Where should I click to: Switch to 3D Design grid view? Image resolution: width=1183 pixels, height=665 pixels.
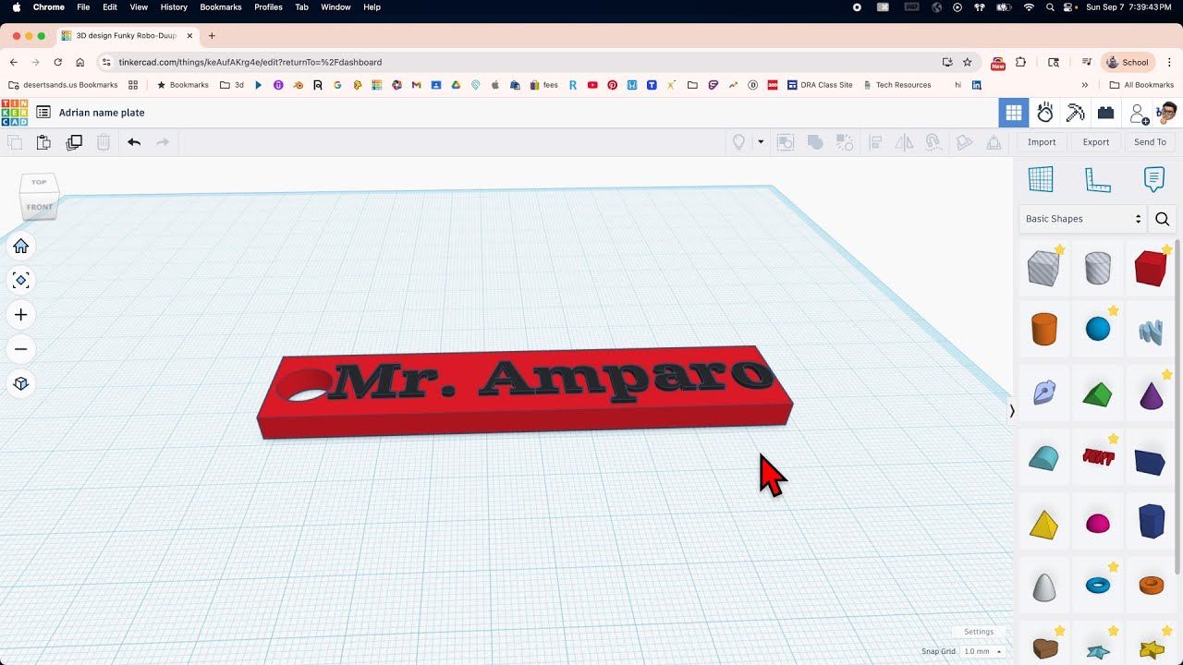(x=1014, y=113)
